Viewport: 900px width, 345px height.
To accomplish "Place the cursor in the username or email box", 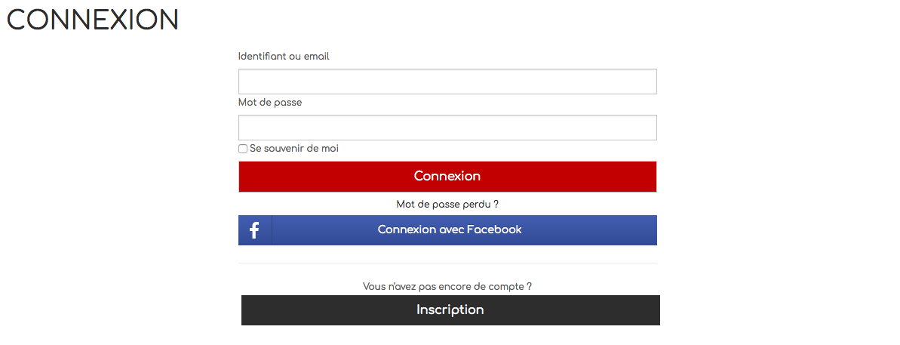I will (x=447, y=82).
